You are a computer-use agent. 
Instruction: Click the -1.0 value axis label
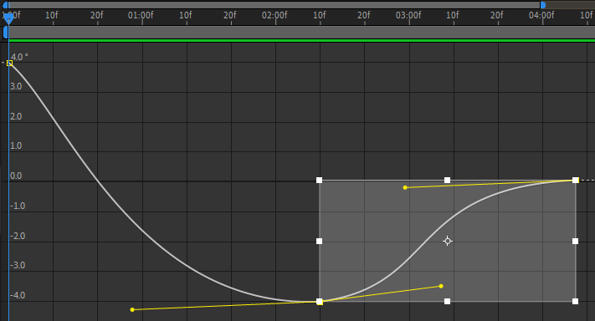click(18, 206)
